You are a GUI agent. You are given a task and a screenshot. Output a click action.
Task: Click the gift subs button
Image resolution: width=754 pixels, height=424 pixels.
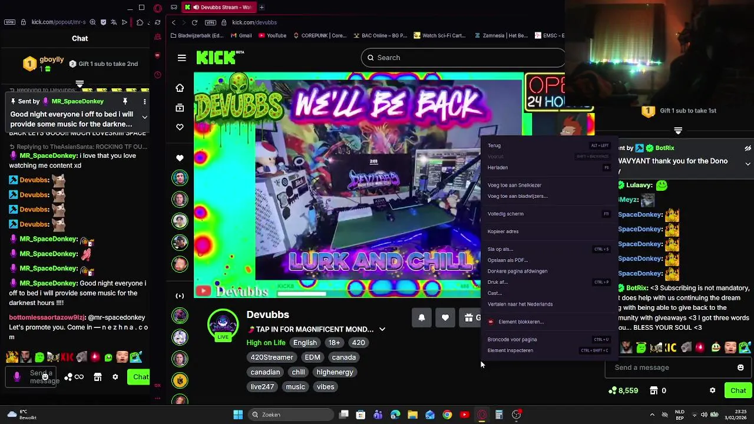click(471, 317)
